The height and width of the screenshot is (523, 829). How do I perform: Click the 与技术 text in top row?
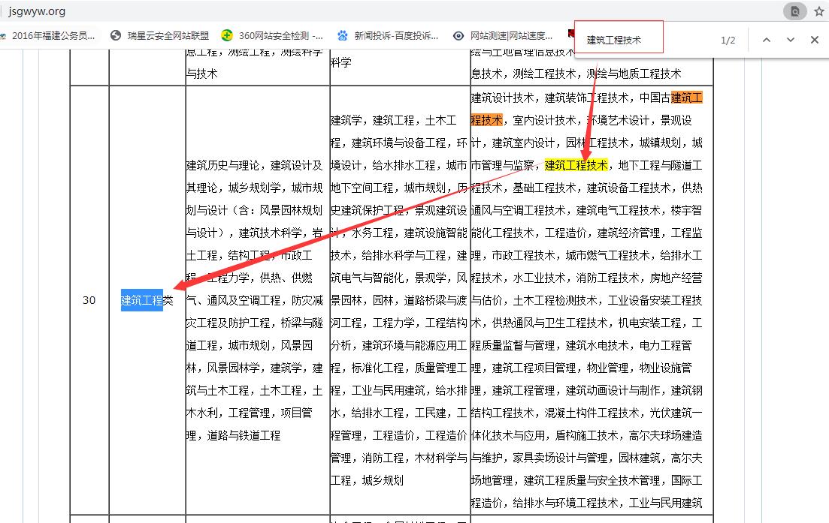point(202,74)
